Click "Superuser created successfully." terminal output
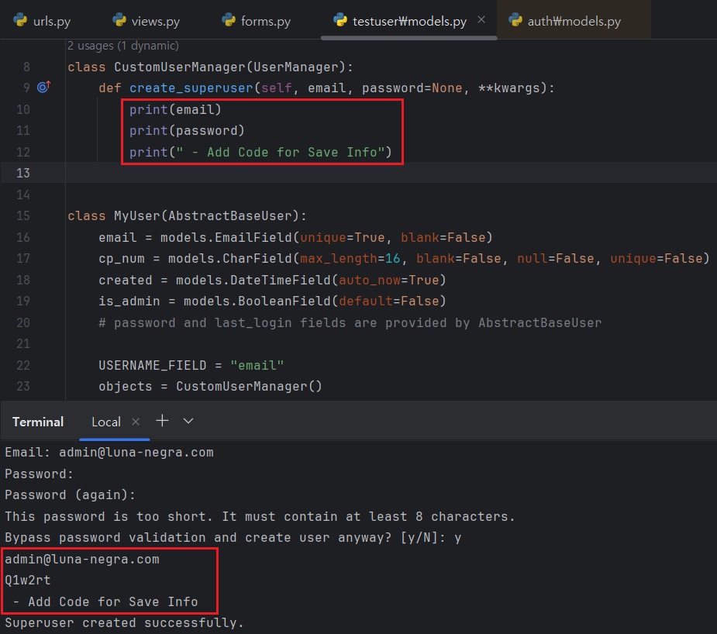 (124, 622)
